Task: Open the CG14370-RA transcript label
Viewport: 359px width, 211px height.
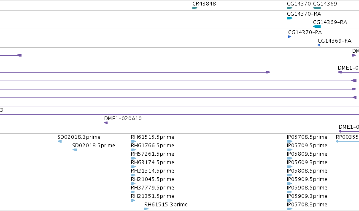Action: [x=304, y=14]
